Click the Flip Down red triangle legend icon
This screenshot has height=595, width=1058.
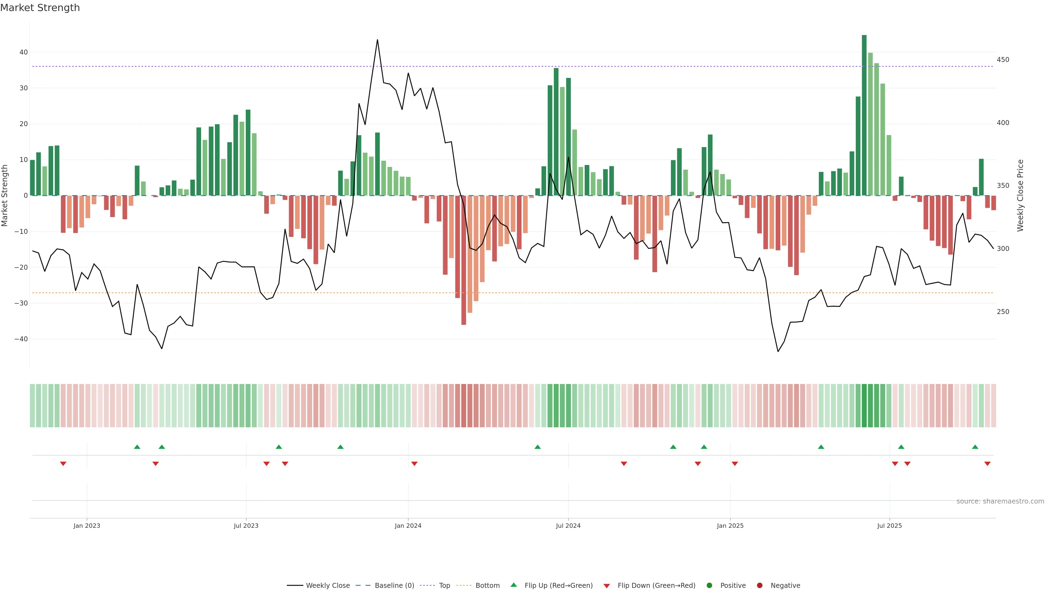pyautogui.click(x=607, y=586)
